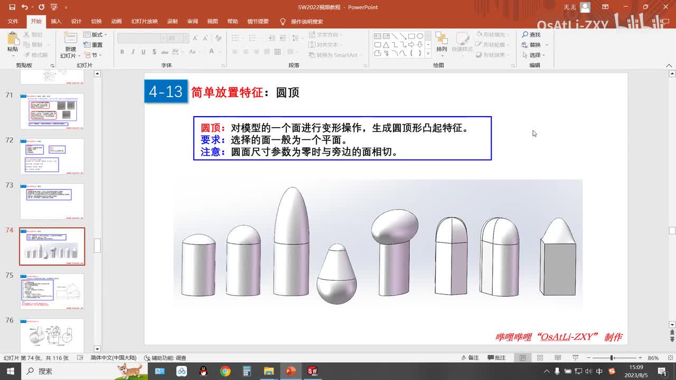The width and height of the screenshot is (676, 380).
Task: Click the Redo repeat icon
Action: click(41, 7)
